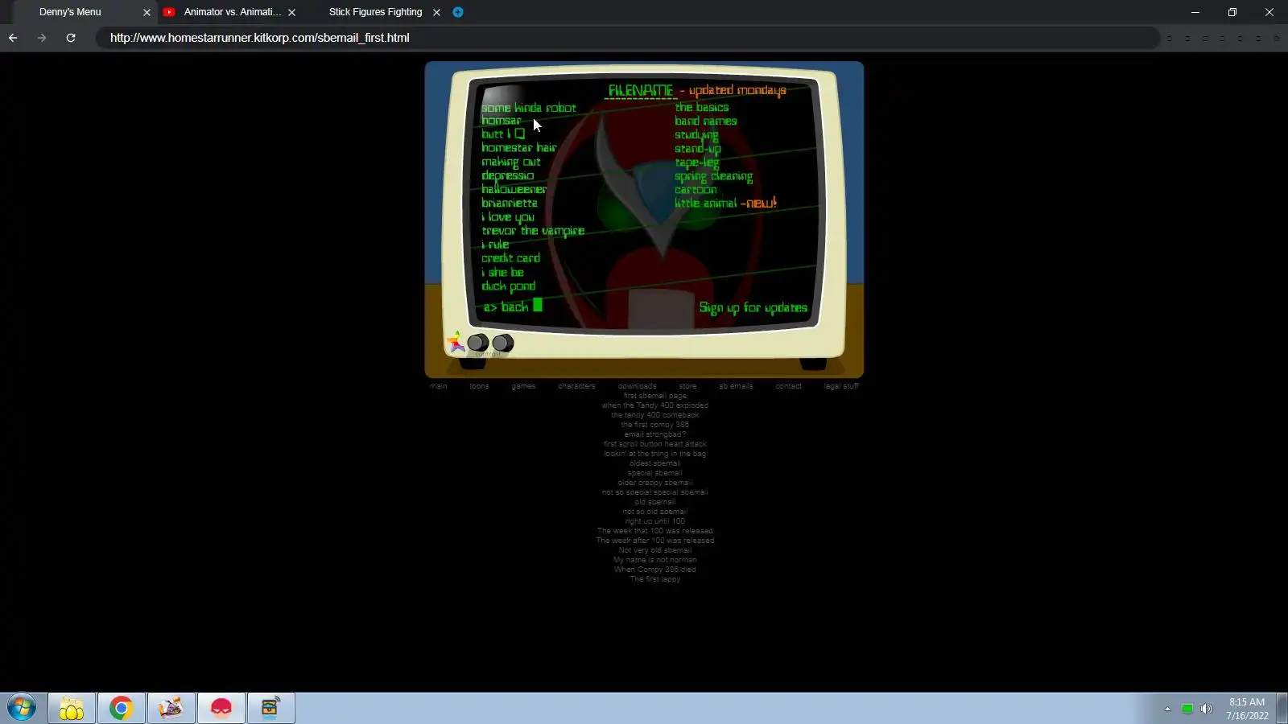Open the 'little animal' email

pos(706,204)
